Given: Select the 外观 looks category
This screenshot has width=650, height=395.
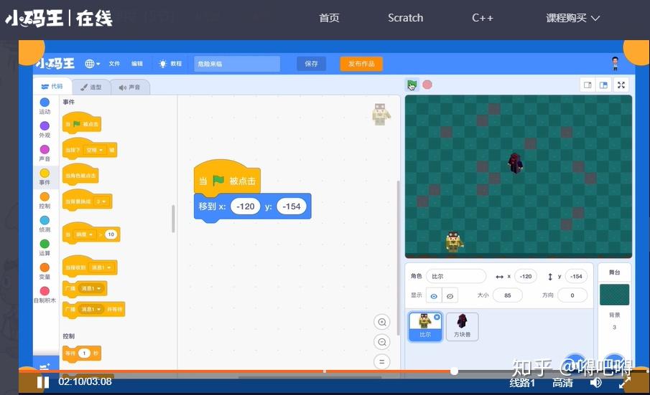Looking at the screenshot, I should pos(45,130).
